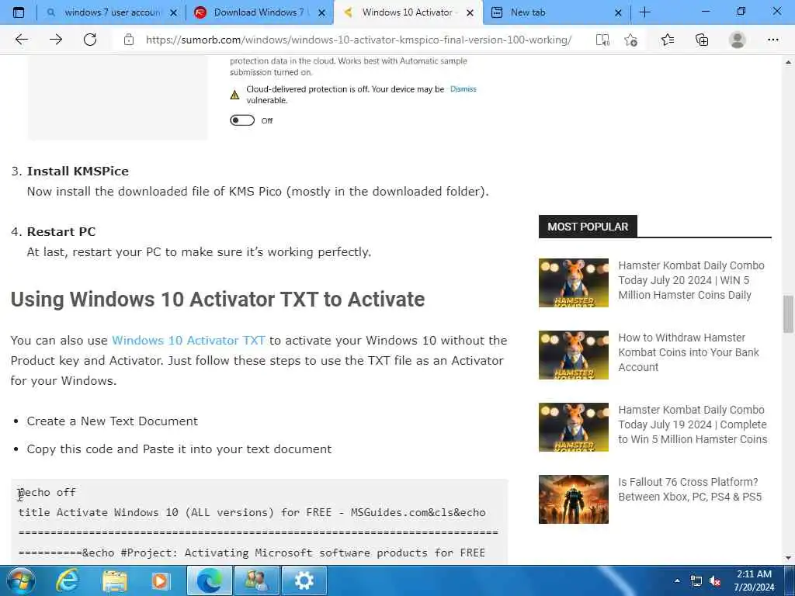This screenshot has height=596, width=795.
Task: Open the User Accounts taskbar window
Action: (x=256, y=580)
